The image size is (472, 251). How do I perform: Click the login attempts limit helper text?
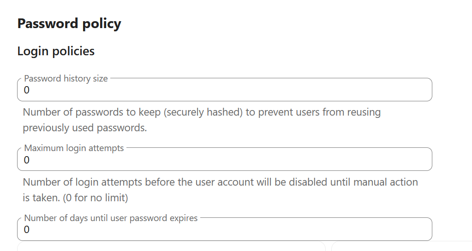pos(220,182)
